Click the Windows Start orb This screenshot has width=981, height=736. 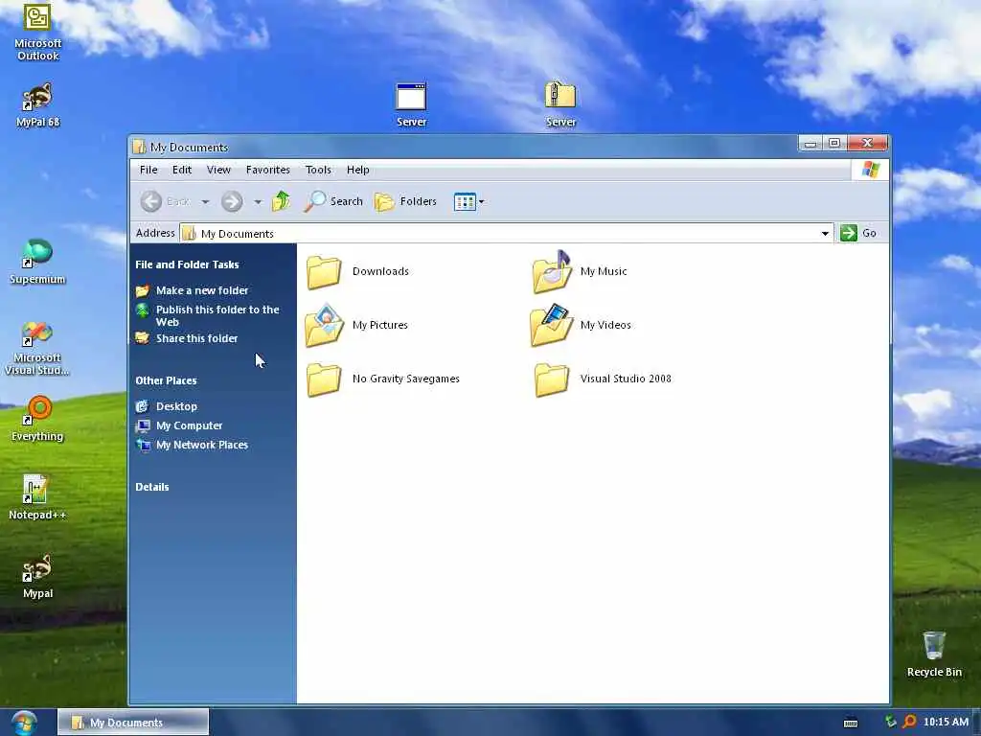(x=23, y=723)
